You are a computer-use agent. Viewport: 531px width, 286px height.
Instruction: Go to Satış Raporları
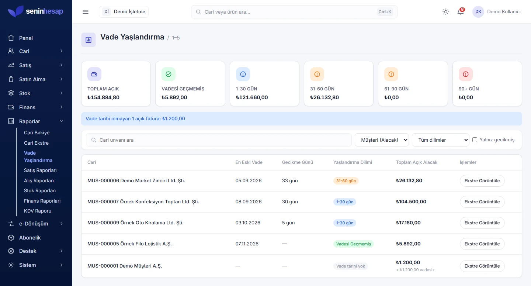point(40,170)
